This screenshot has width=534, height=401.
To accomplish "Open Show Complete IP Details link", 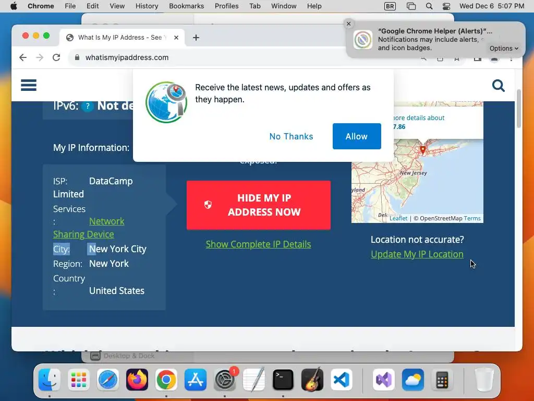I will coord(258,244).
